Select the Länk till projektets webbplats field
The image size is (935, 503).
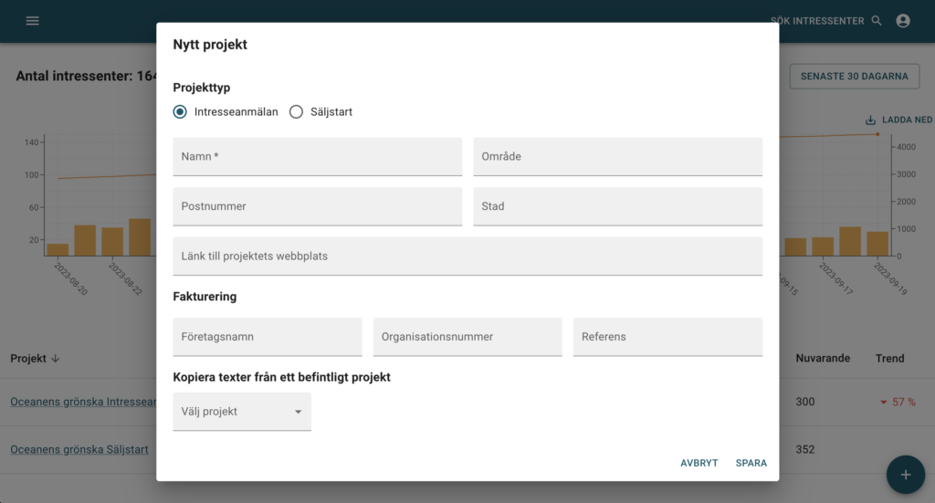click(467, 257)
